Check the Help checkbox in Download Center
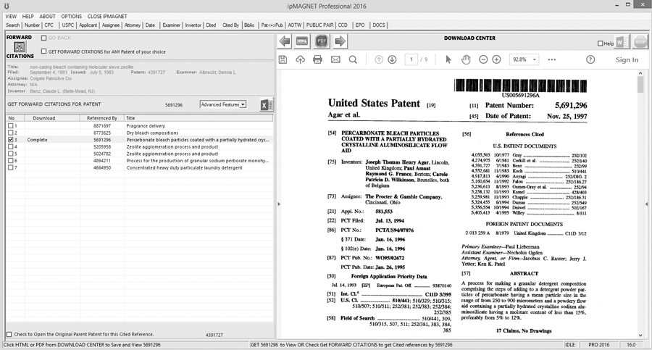The height and width of the screenshot is (350, 652). (600, 43)
